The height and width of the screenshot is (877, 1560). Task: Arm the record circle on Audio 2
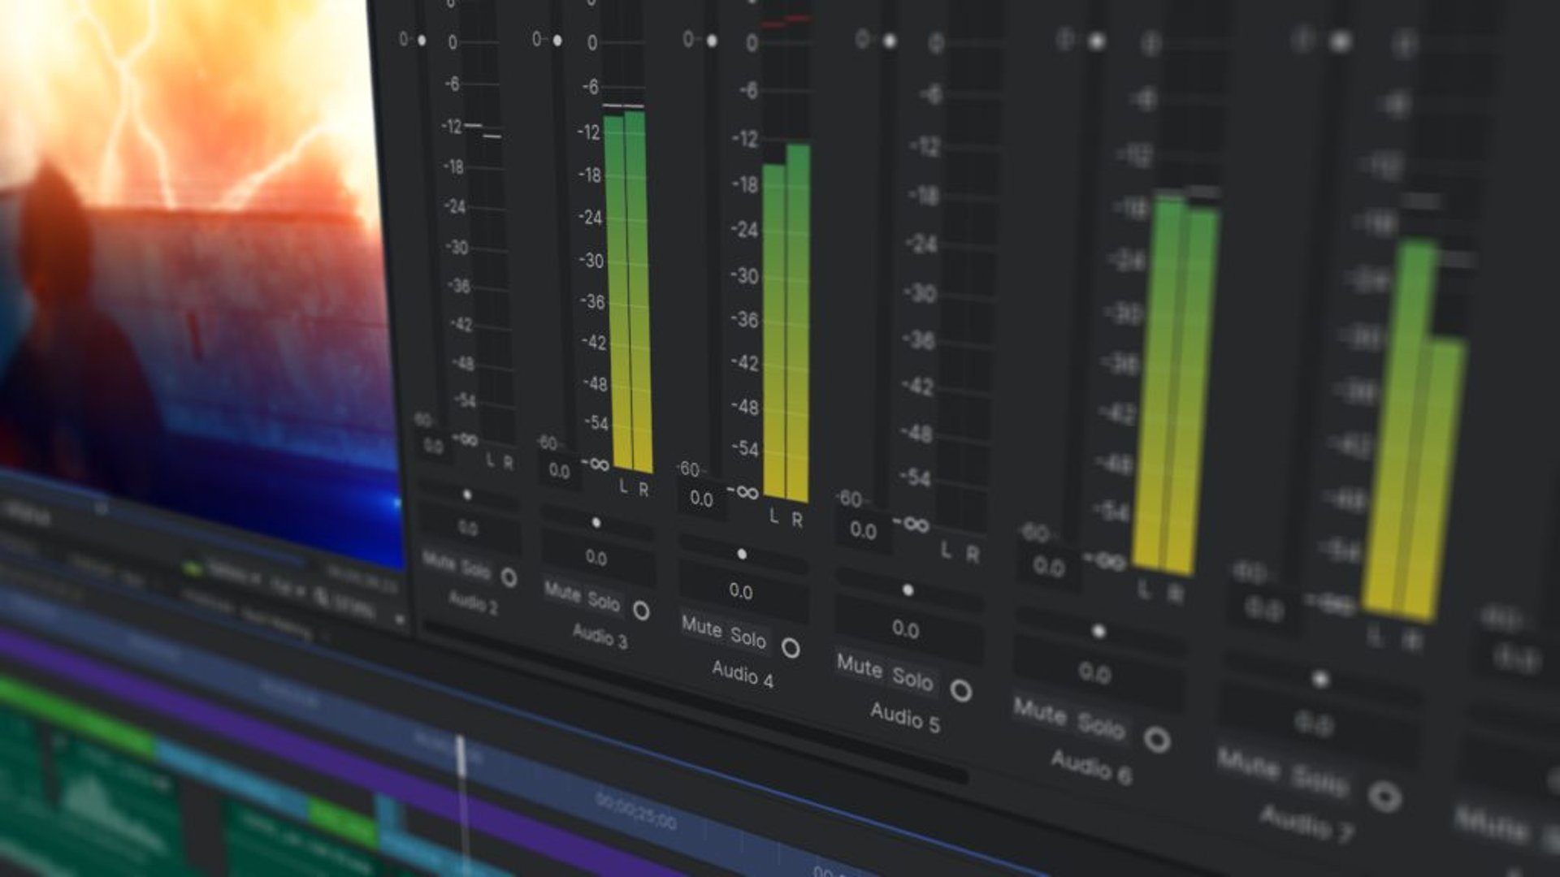pos(509,577)
